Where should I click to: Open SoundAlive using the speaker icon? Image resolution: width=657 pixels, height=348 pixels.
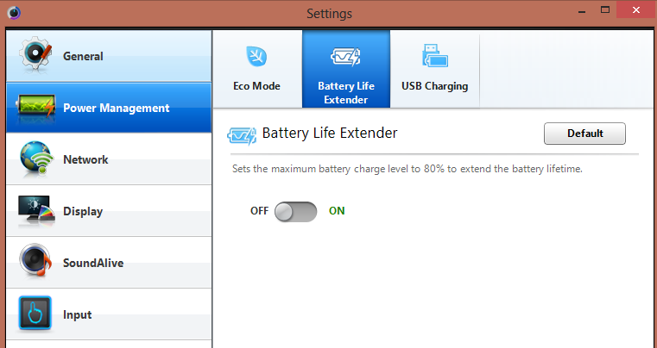[x=35, y=263]
